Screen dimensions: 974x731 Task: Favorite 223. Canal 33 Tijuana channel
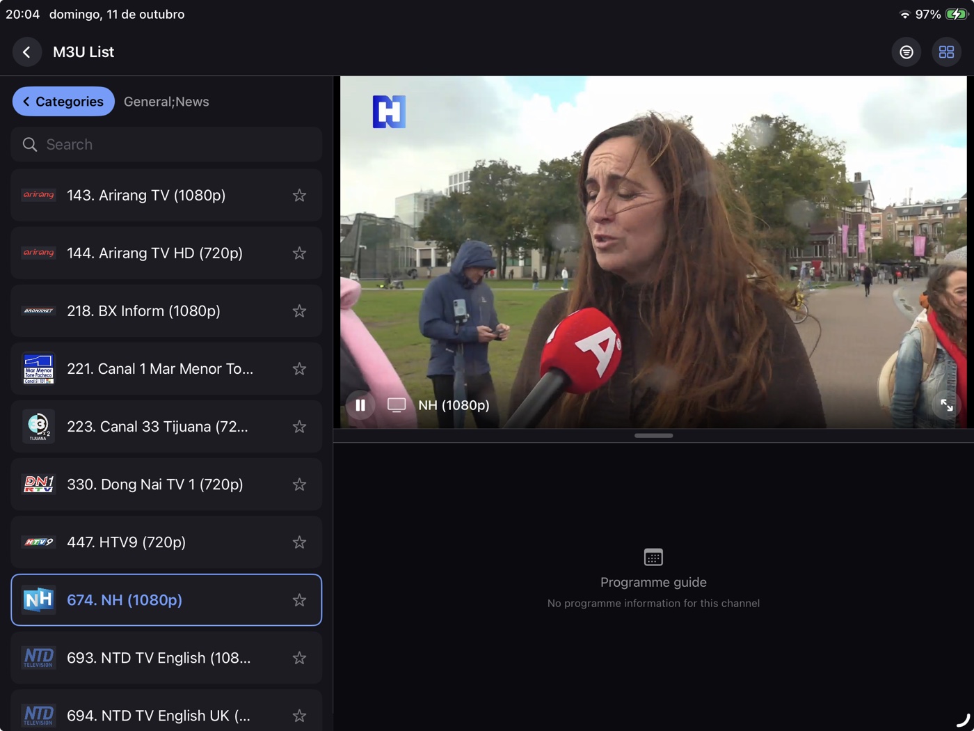299,427
